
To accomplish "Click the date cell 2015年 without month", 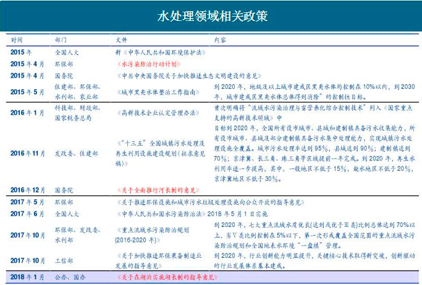I will (x=21, y=52).
